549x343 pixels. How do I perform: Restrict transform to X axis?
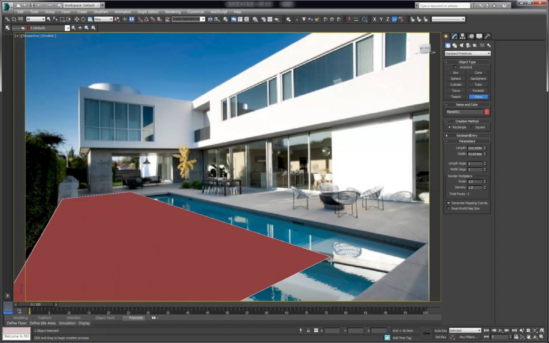point(374,19)
